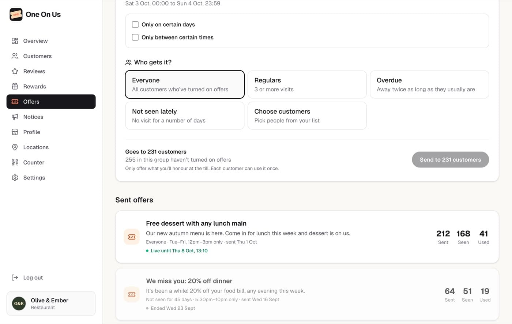The image size is (512, 324).
Task: Click the Counter QR code icon
Action: coord(15,162)
